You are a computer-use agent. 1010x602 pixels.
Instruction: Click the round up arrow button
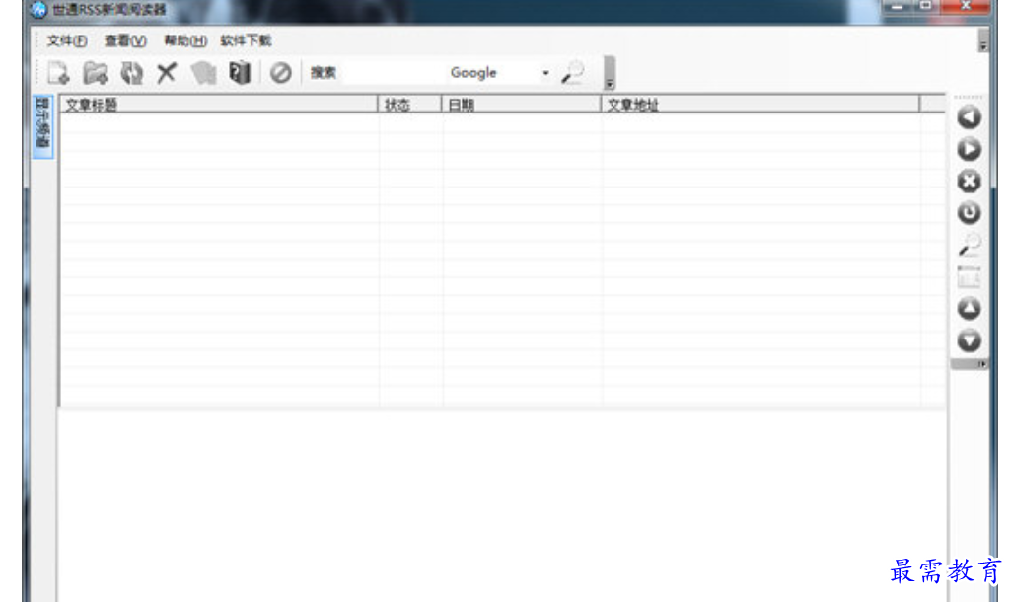pyautogui.click(x=969, y=308)
